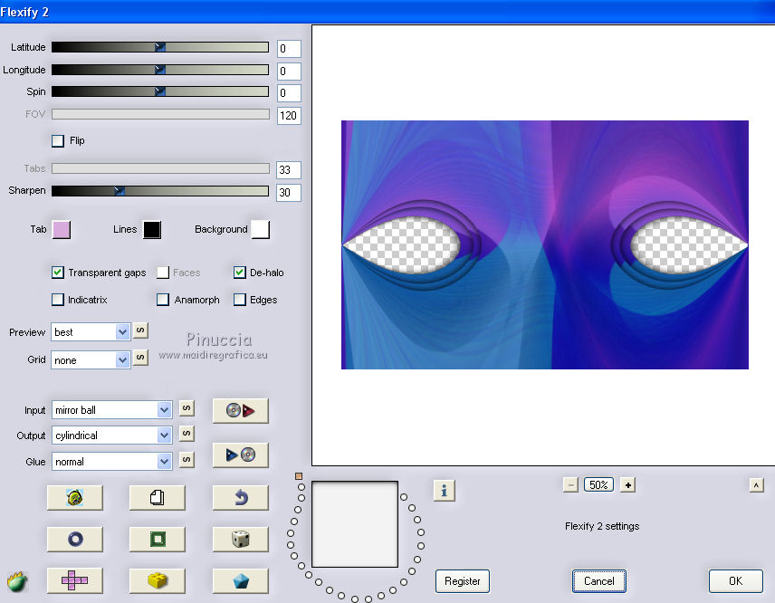Viewport: 775px width, 603px height.
Task: Open the blue info button
Action: tap(444, 491)
